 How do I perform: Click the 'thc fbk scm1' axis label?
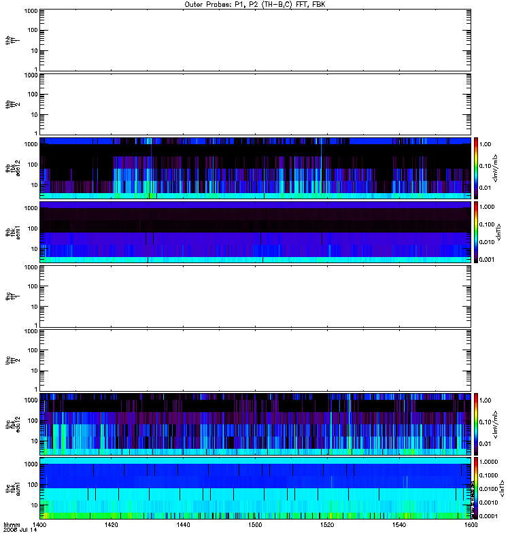pyautogui.click(x=13, y=488)
